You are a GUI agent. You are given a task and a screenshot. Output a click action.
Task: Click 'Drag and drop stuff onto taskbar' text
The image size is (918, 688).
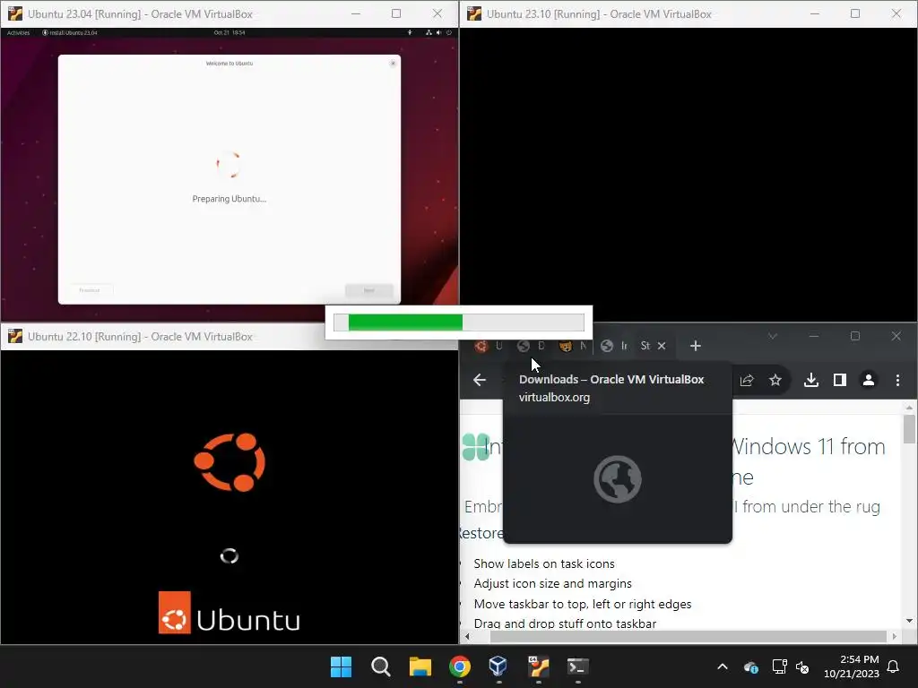[565, 623]
